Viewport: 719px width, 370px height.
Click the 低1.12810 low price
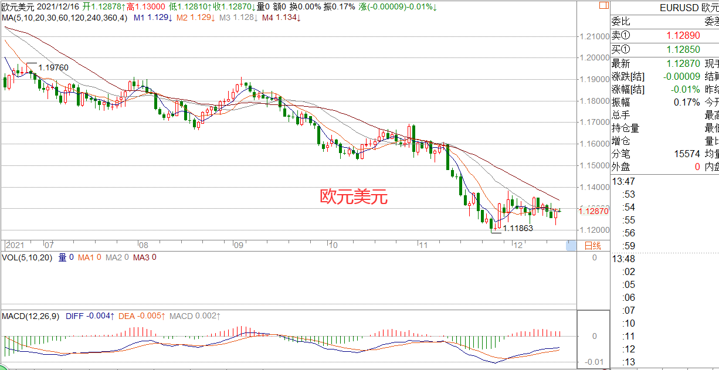pos(191,7)
